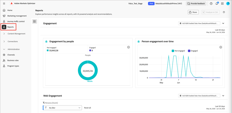232x113 pixels.
Task: Open the user profile avatar
Action: click(x=228, y=3)
